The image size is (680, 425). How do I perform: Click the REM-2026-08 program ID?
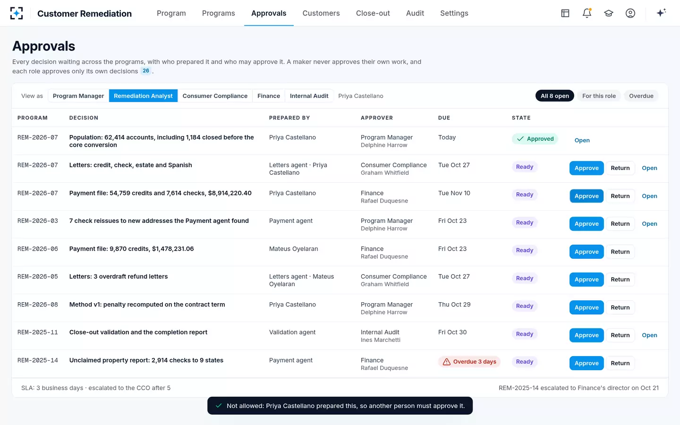pyautogui.click(x=38, y=305)
